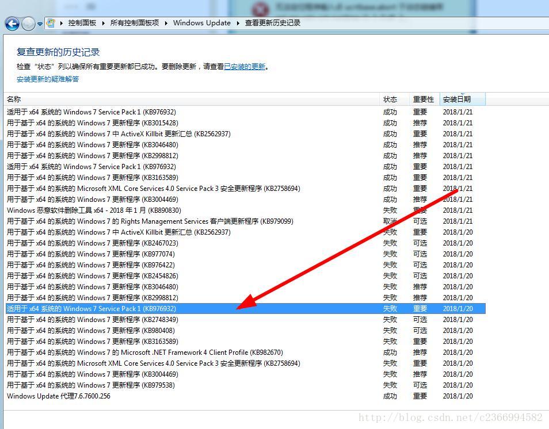Click the Forward navigation arrow button
Screen dimensions: 549x429
pyautogui.click(x=28, y=24)
